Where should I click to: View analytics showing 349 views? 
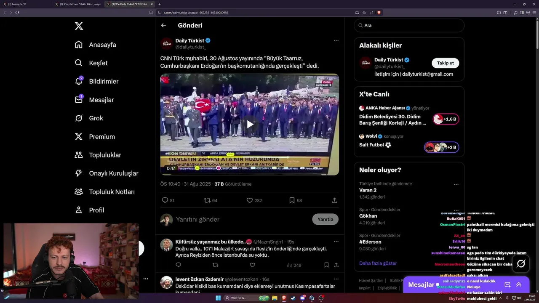pos(294,265)
